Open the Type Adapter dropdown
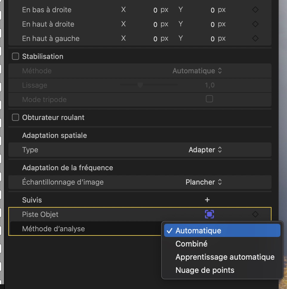The width and height of the screenshot is (287, 289). pos(205,150)
